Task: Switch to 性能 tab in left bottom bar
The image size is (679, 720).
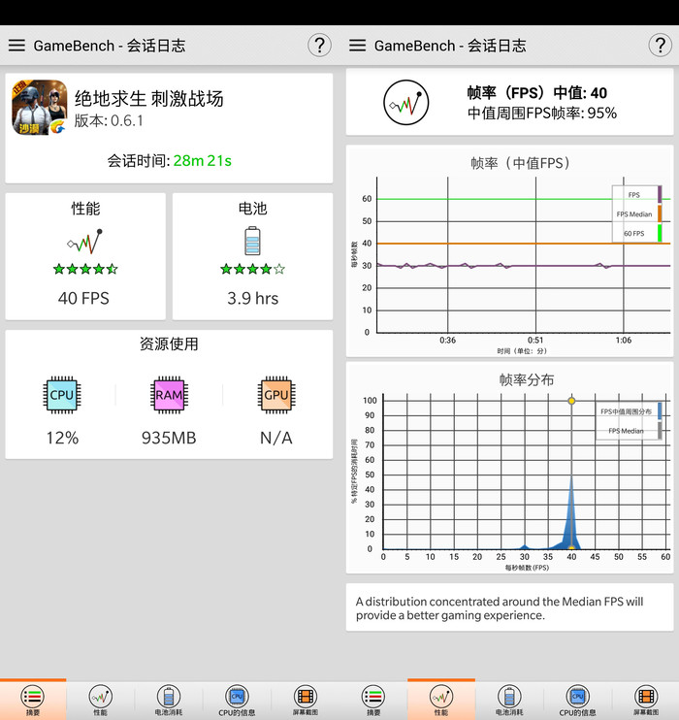Action: (x=101, y=700)
